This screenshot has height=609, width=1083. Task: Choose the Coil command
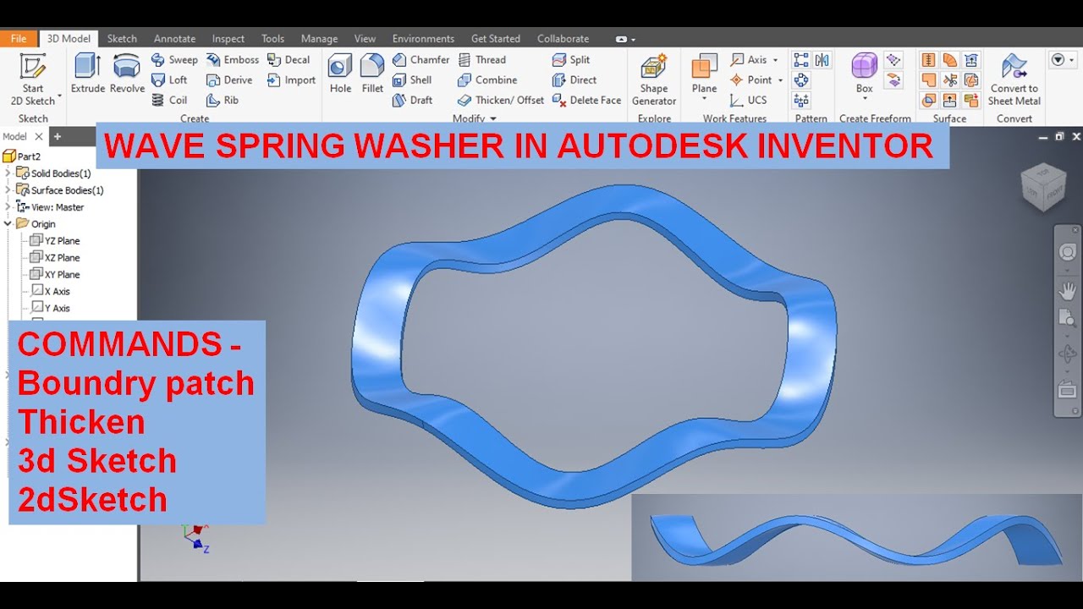(169, 101)
